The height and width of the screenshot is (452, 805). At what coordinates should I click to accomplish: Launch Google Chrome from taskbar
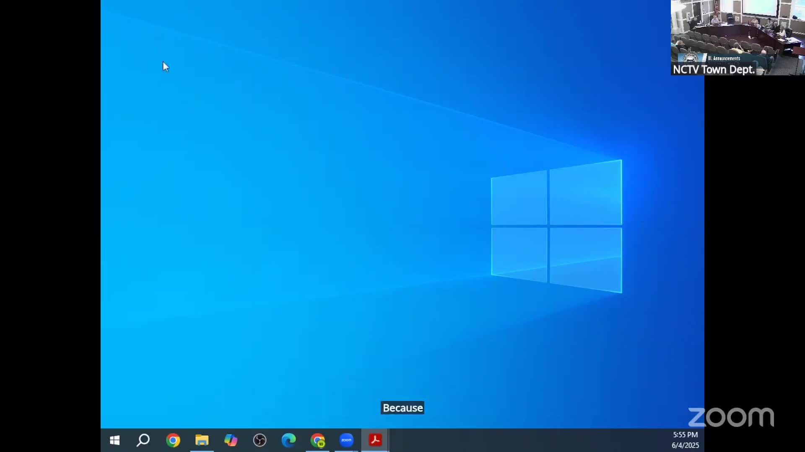point(173,440)
